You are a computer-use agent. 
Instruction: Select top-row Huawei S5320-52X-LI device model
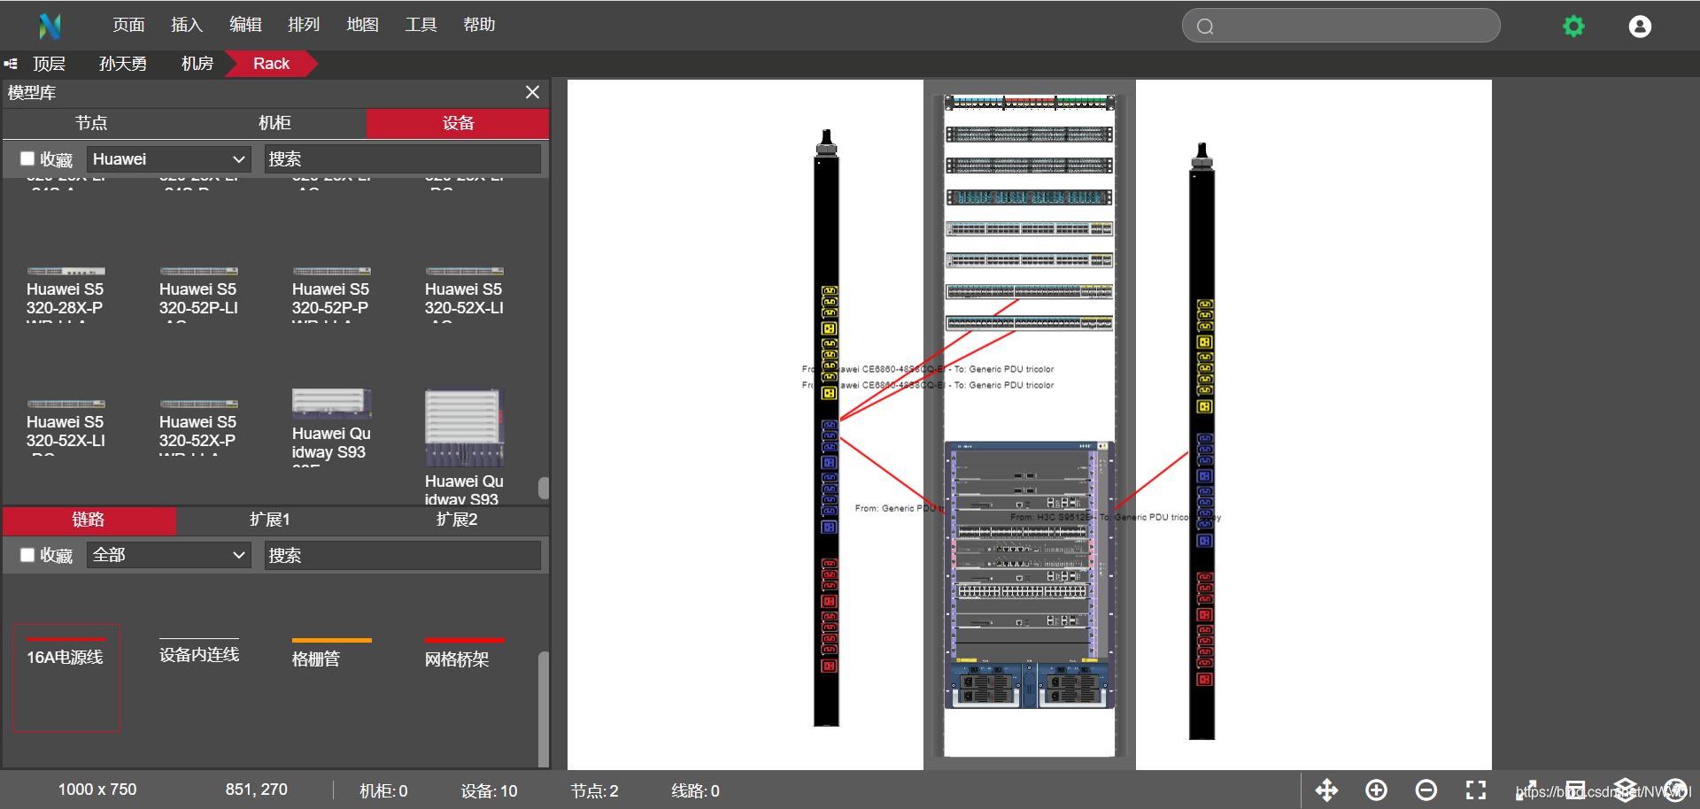464,293
